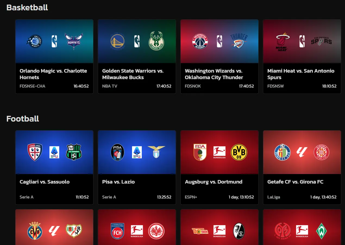The width and height of the screenshot is (345, 245).
Task: Click the Villarreal yellow crest
Action: pyautogui.click(x=35, y=231)
